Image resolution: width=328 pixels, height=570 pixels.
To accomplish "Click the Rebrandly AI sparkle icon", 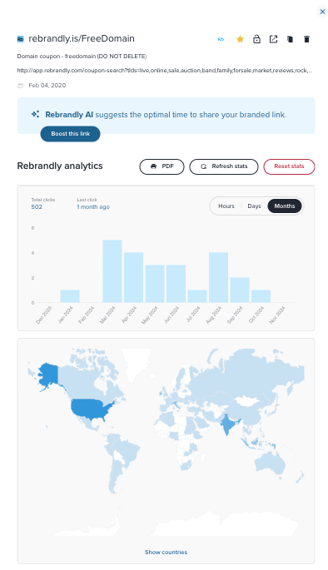I will point(35,114).
